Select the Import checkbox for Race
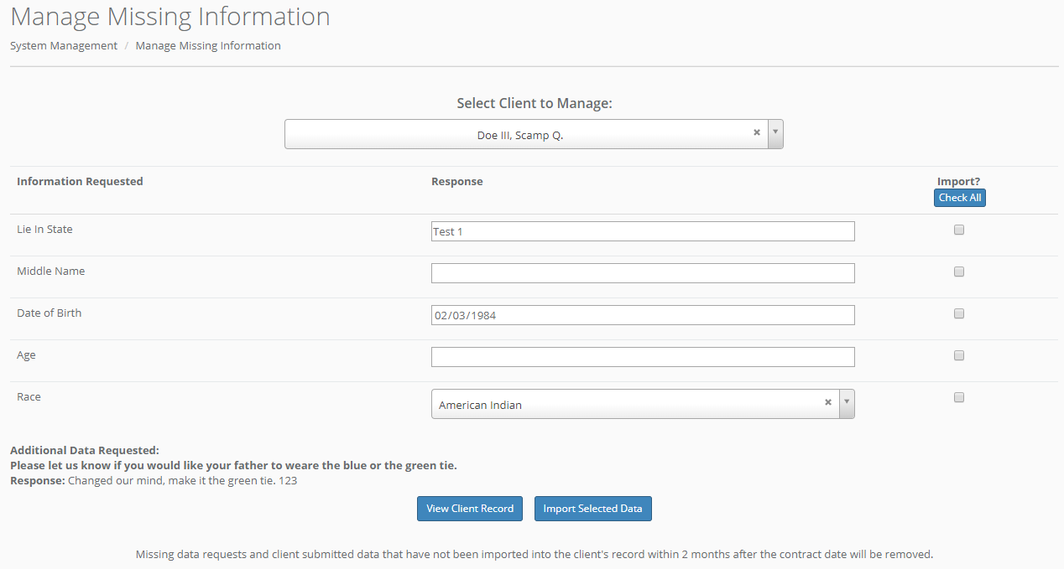 pos(959,397)
